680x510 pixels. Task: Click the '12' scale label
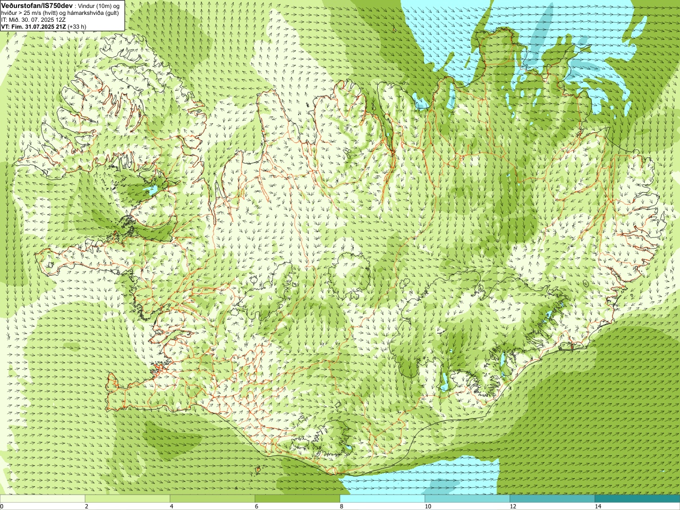513,506
